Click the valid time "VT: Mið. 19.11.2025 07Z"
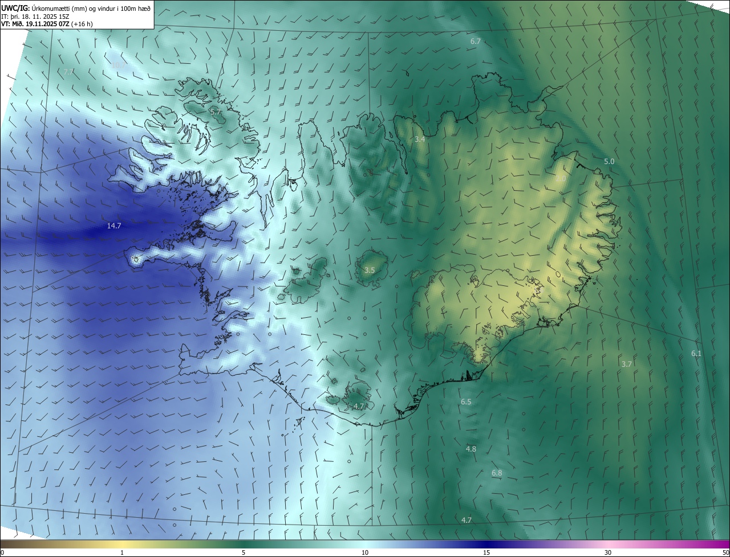The image size is (730, 557). click(35, 24)
